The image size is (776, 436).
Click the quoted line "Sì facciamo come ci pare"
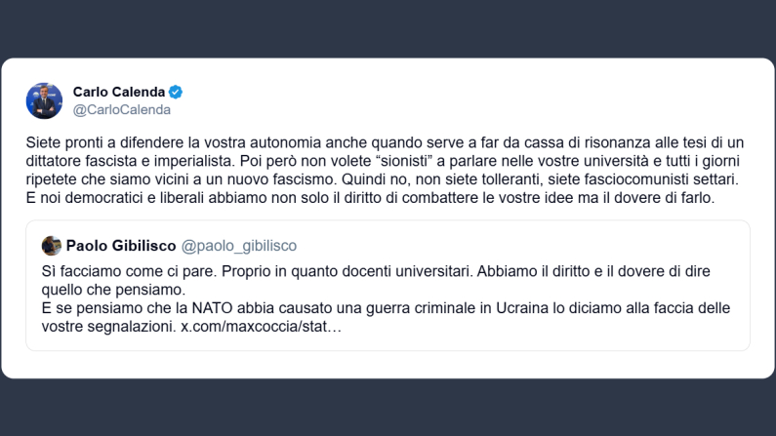click(123, 270)
